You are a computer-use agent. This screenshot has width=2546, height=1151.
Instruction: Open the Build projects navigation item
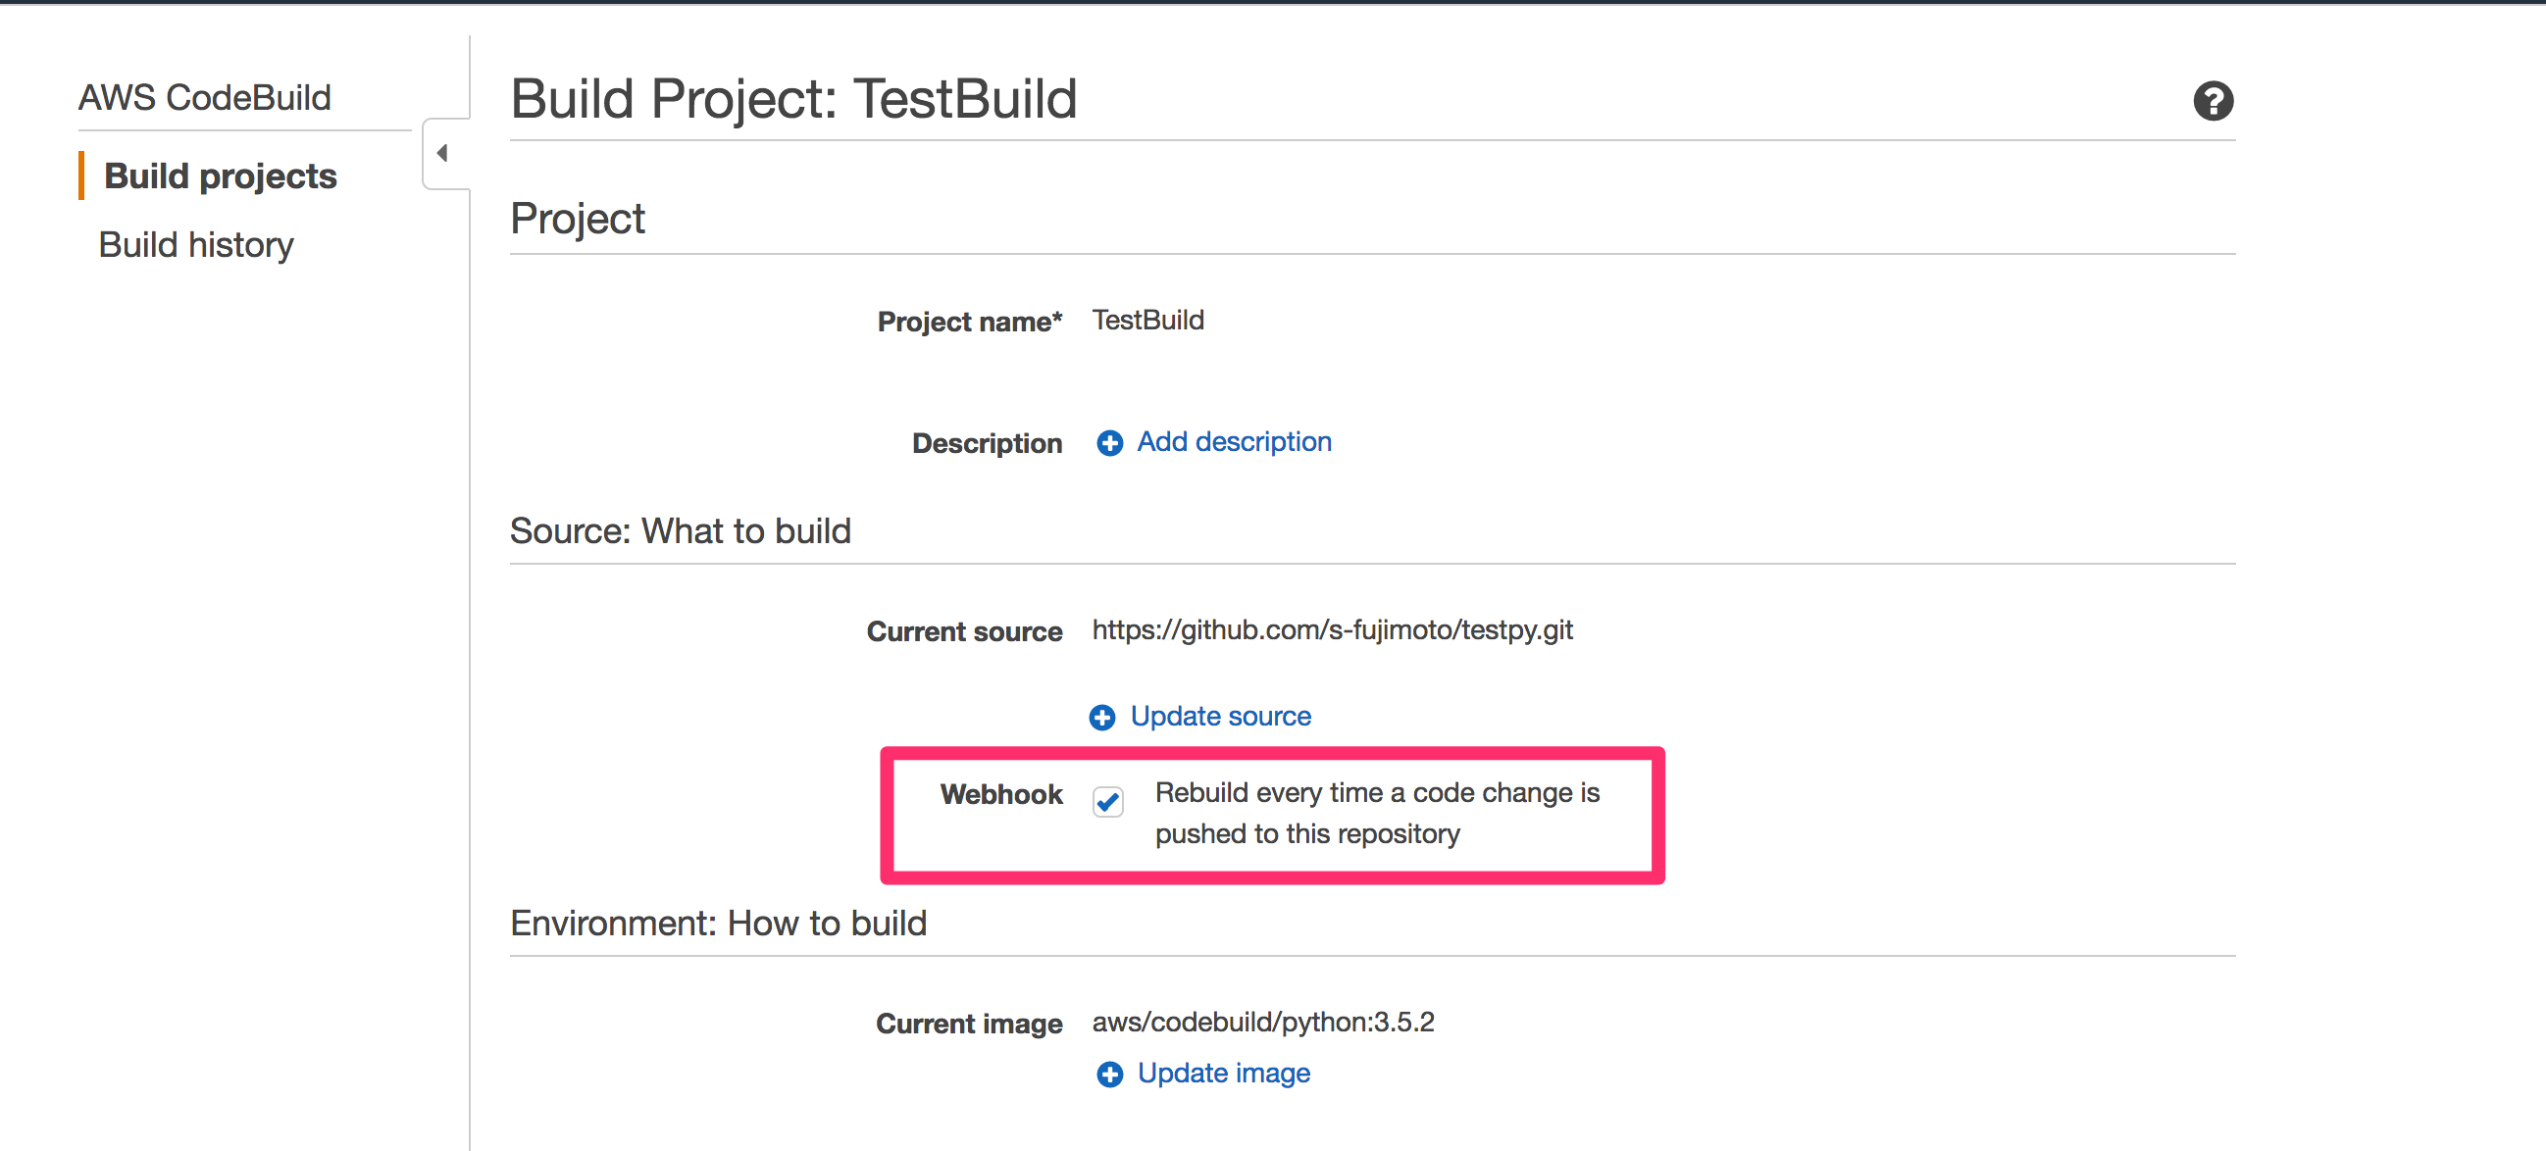point(220,175)
